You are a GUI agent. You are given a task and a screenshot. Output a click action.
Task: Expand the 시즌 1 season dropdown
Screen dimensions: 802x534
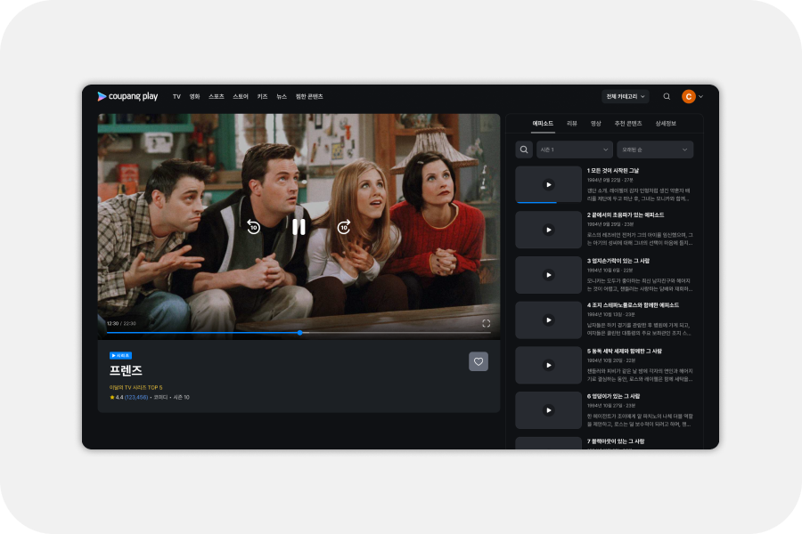[x=575, y=150]
